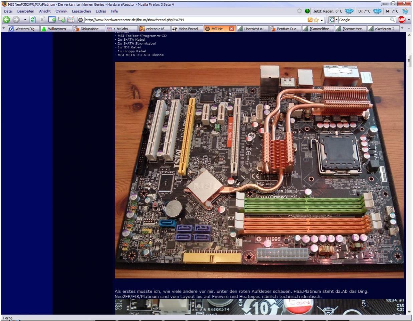This screenshot has width=413, height=321.
Task: Click the close-up PCB photo below the text
Action: 259,307
